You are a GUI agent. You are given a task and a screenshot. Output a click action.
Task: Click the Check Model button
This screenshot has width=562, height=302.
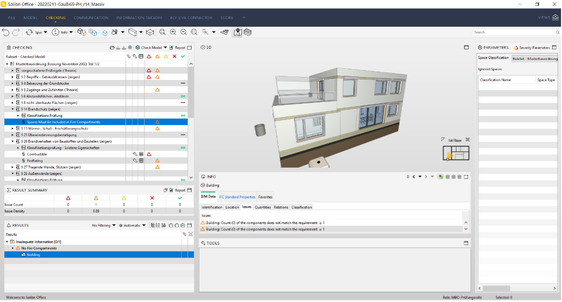151,48
